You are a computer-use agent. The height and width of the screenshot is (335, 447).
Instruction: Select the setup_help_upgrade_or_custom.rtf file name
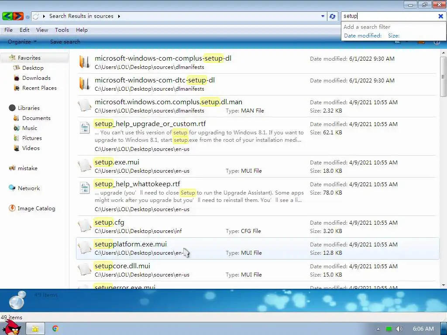coord(150,124)
